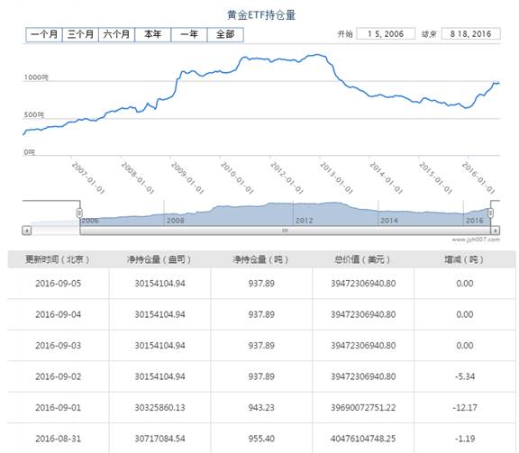This screenshot has width=519, height=453.
Task: Select the 一个月 range button
Action: 44,35
